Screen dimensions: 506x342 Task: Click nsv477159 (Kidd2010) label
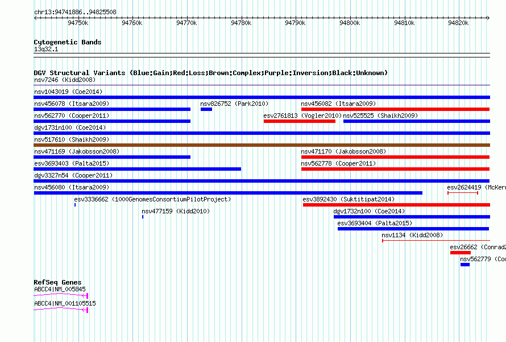[176, 211]
